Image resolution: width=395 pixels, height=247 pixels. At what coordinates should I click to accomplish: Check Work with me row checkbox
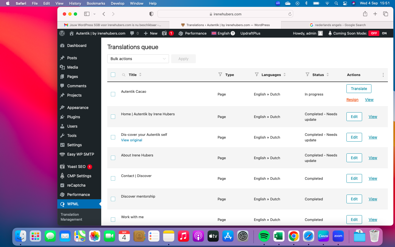pyautogui.click(x=113, y=220)
